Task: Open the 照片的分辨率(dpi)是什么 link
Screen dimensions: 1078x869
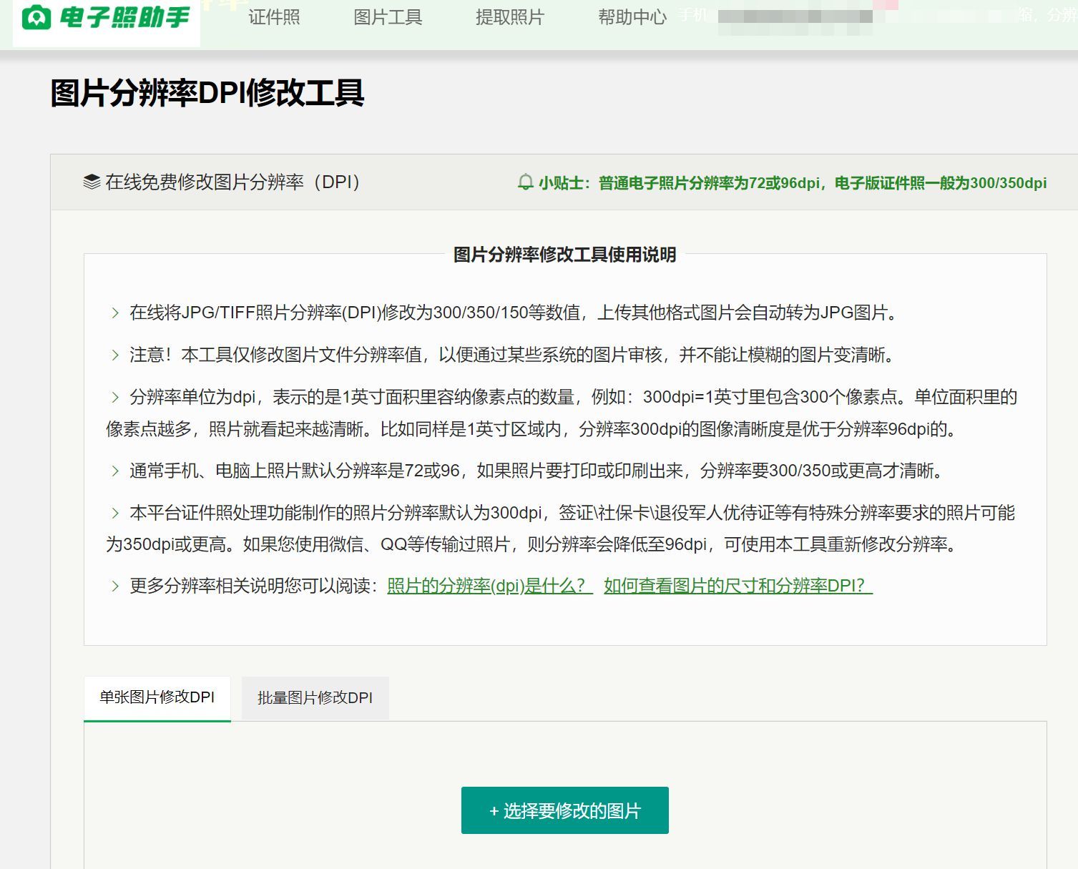Action: tap(486, 586)
